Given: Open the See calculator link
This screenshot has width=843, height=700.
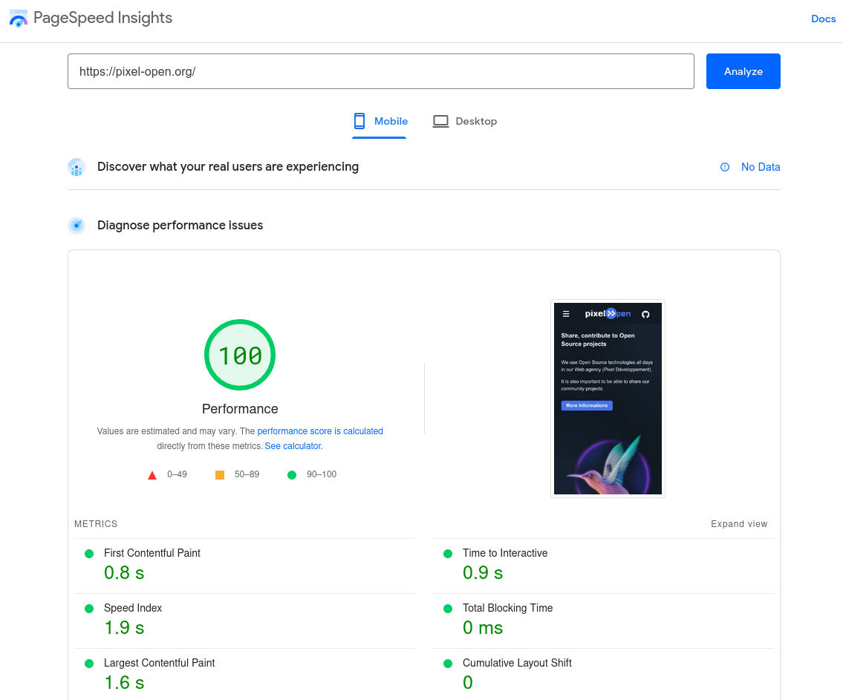Looking at the screenshot, I should pyautogui.click(x=293, y=446).
